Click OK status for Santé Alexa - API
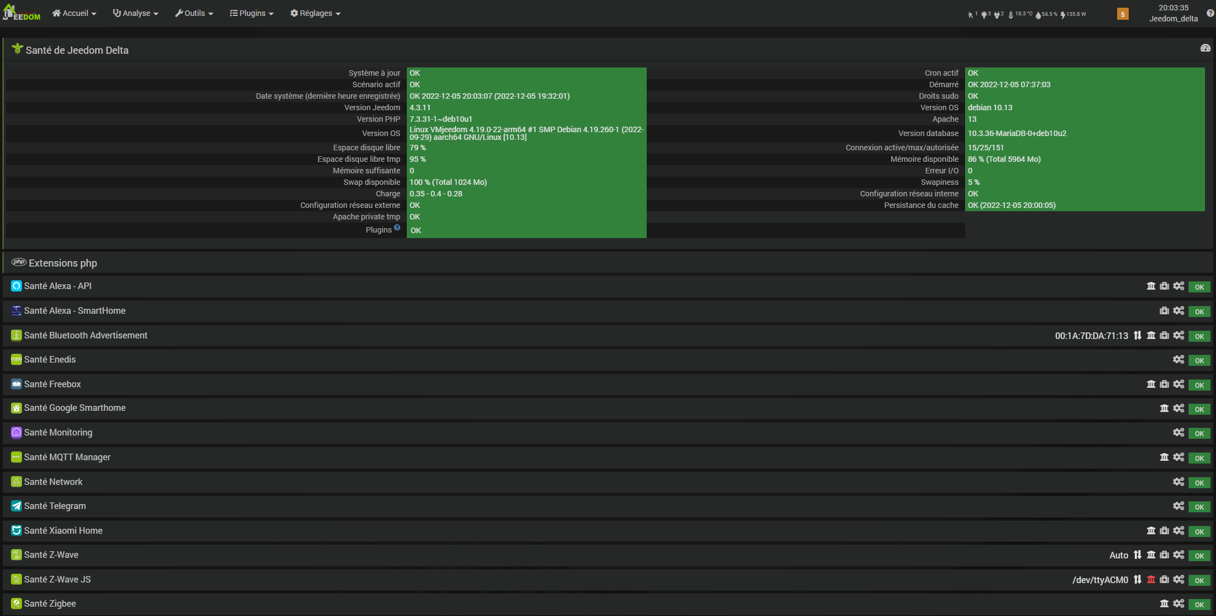1216x616 pixels. pos(1200,287)
